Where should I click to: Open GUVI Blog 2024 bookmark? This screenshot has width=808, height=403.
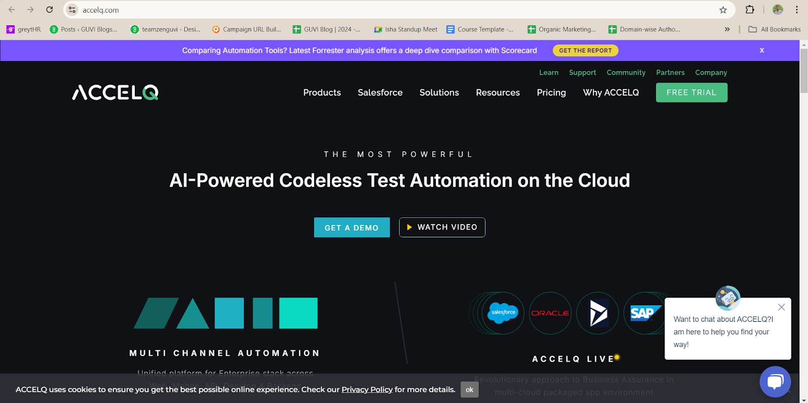tap(327, 29)
